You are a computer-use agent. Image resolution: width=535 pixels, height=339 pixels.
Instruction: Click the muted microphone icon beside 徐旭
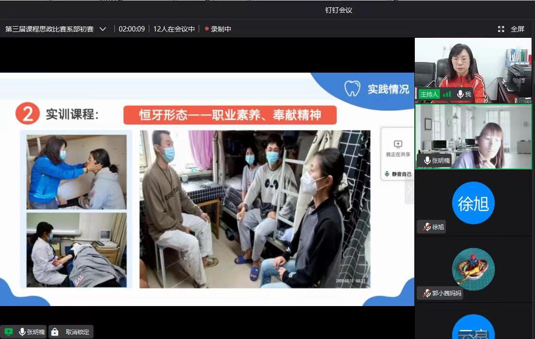427,227
